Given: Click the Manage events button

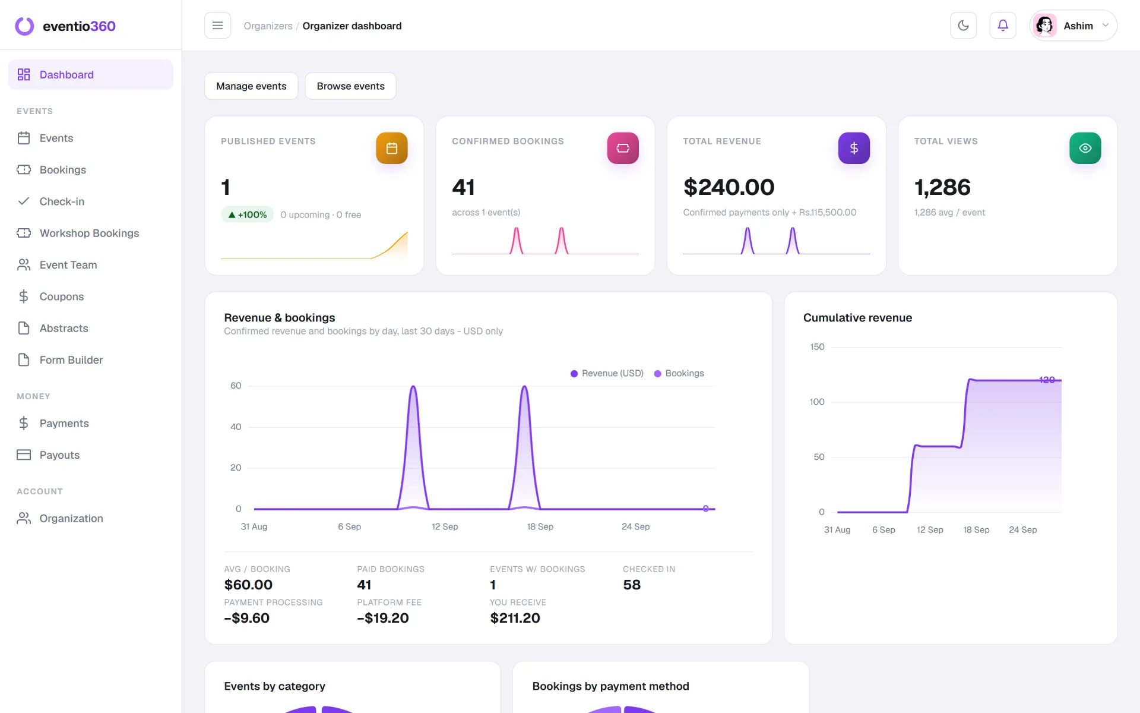Looking at the screenshot, I should (251, 86).
